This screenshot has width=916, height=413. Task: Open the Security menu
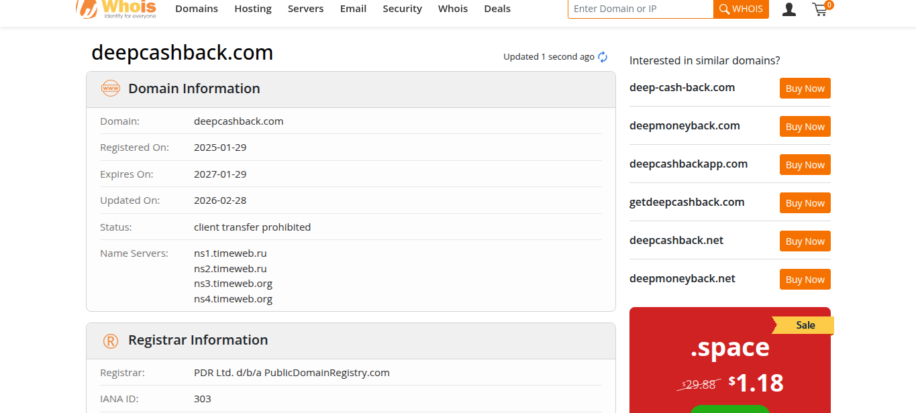[402, 9]
